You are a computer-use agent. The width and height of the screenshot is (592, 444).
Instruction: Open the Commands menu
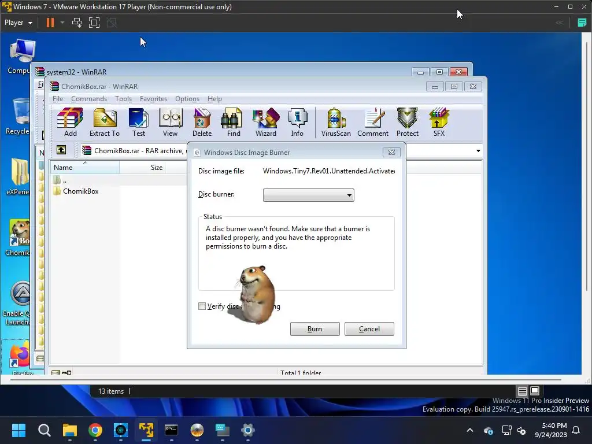(89, 98)
